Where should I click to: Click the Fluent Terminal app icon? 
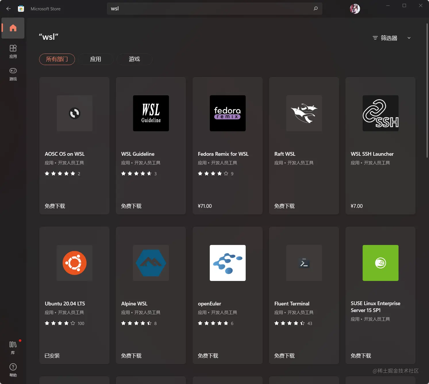304,263
